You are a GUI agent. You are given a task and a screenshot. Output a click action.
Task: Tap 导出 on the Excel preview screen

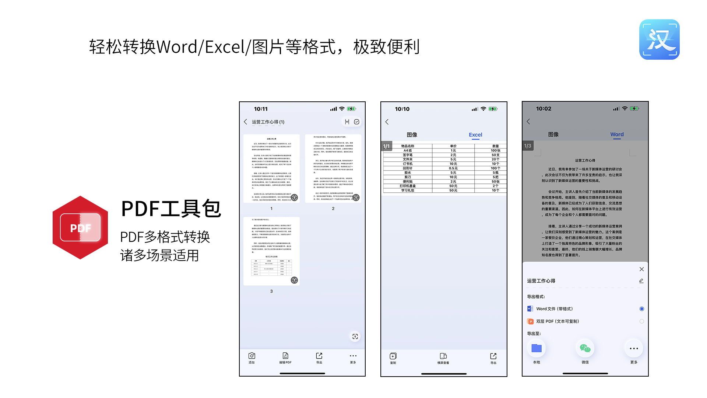pyautogui.click(x=493, y=357)
